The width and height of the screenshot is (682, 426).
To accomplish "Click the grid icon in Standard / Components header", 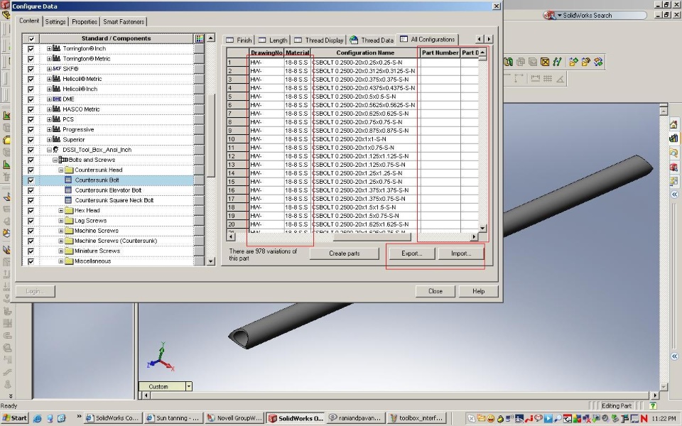I will [x=199, y=38].
